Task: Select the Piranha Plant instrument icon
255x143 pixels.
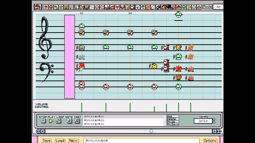Action: coord(122,7)
